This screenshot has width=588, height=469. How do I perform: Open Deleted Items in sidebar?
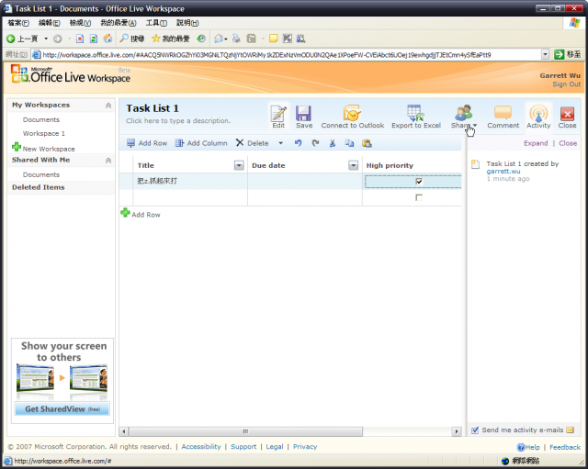pos(39,187)
